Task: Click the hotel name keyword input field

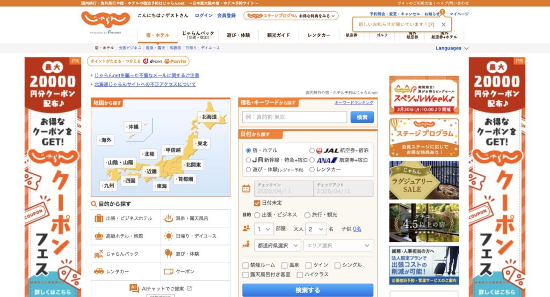Action: coord(295,117)
